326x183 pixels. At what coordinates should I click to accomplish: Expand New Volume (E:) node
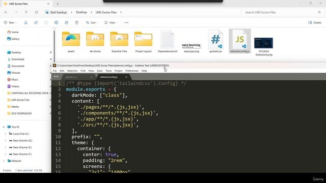[6, 147]
